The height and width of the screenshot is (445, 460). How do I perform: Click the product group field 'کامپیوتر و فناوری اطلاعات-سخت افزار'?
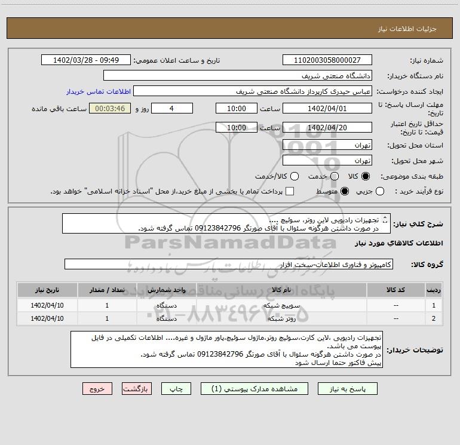(x=229, y=264)
